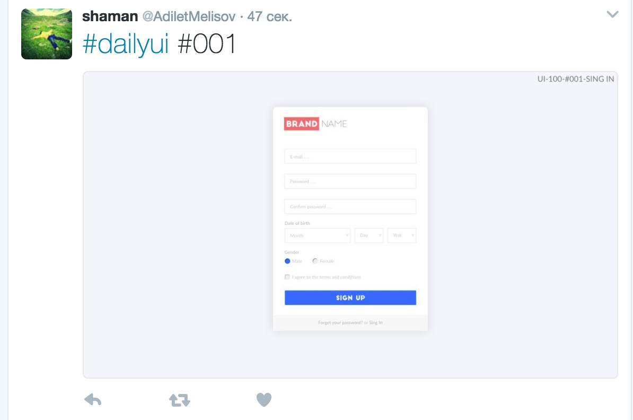Like the tweet with heart icon
Screen dimensions: 633x420
264,400
